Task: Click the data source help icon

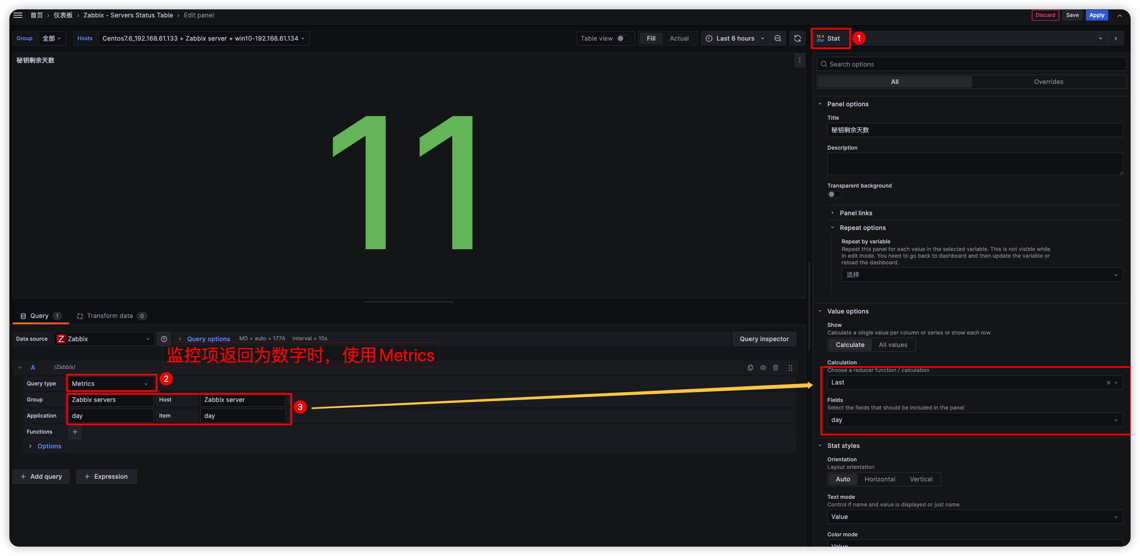Action: point(164,339)
